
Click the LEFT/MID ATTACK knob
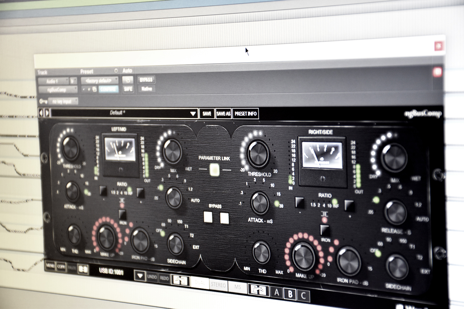[72, 191]
